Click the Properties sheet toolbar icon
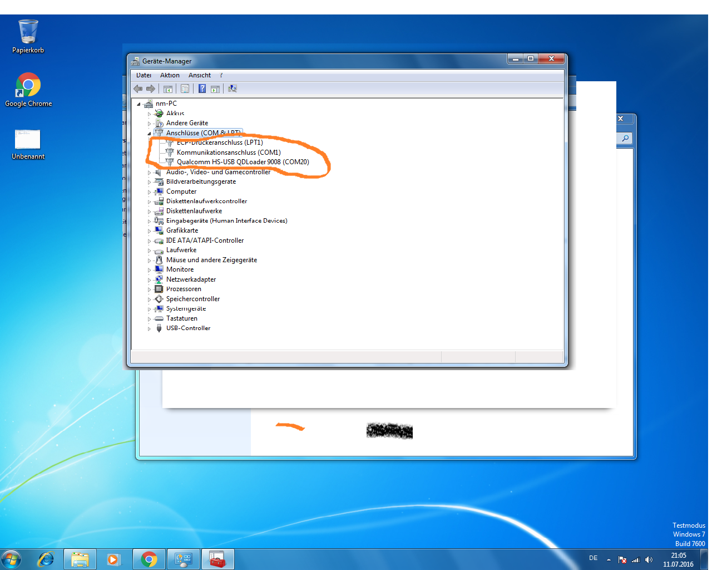Screen dimensions: 712x570 pos(185,89)
